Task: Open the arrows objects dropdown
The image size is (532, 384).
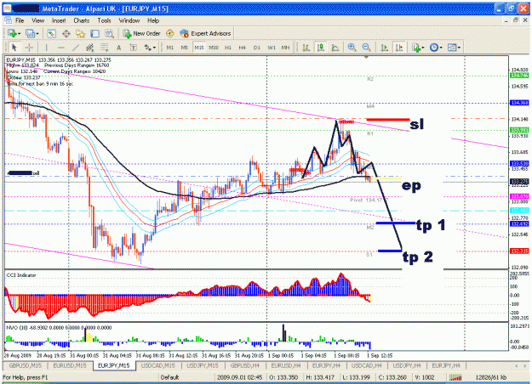Action: tap(150, 48)
